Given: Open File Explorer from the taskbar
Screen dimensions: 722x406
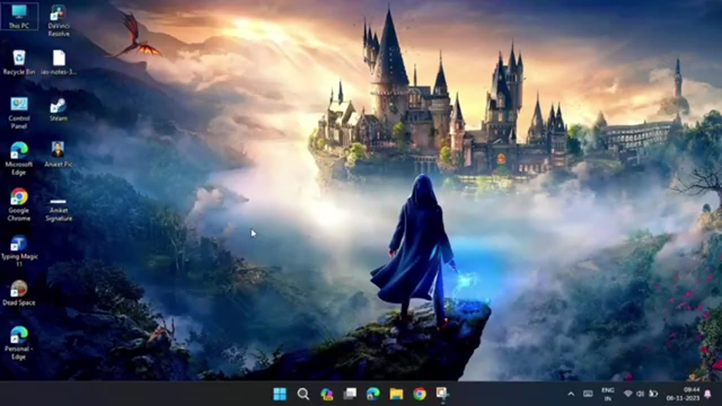Looking at the screenshot, I should (397, 394).
